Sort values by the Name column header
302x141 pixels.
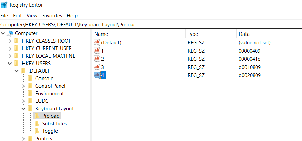click(139, 34)
